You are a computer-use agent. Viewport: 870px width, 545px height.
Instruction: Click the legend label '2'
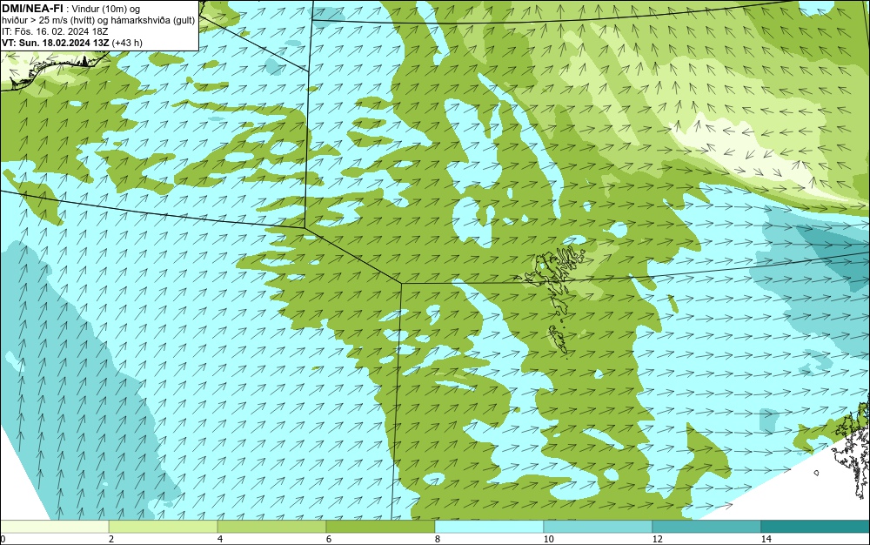coord(111,540)
